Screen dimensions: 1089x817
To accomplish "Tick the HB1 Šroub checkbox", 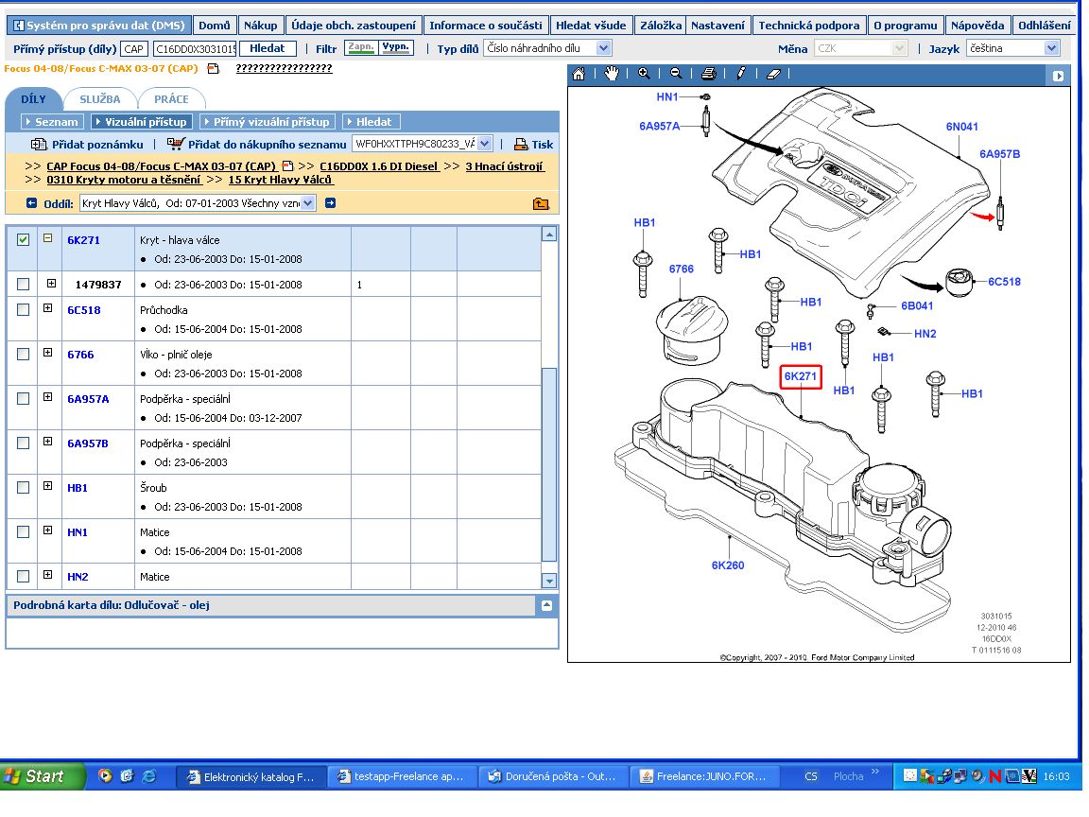I will coord(24,487).
